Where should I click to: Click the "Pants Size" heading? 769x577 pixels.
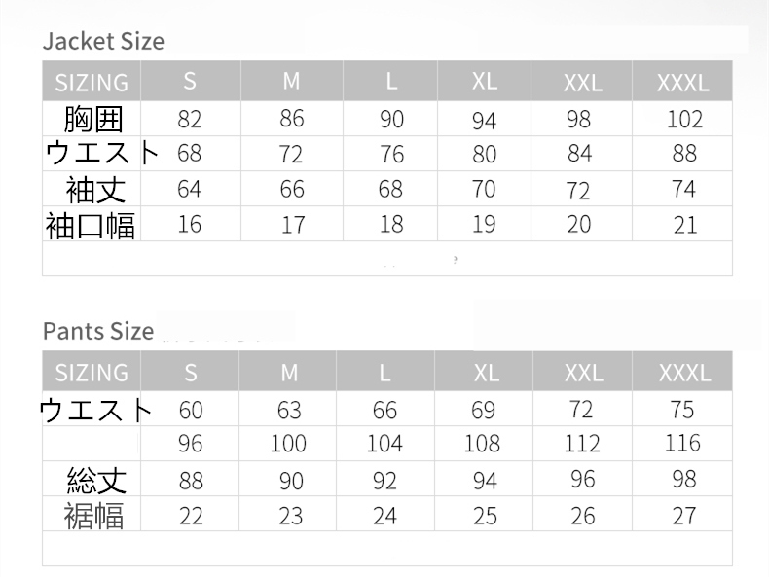(98, 331)
